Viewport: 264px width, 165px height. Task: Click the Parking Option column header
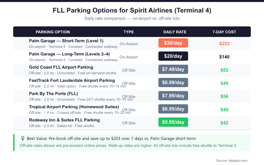(x=53, y=32)
